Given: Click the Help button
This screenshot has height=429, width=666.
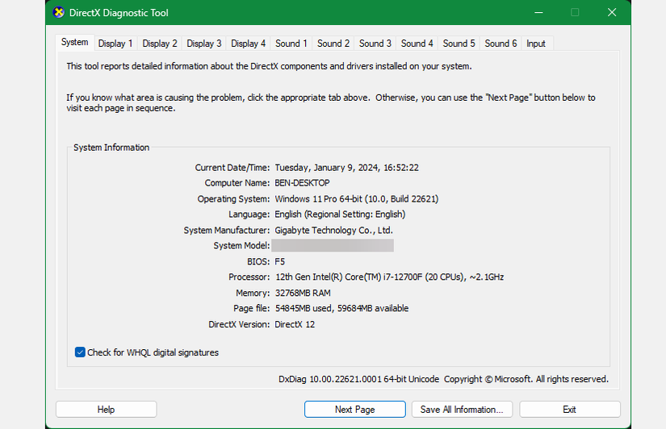Looking at the screenshot, I should click(107, 410).
